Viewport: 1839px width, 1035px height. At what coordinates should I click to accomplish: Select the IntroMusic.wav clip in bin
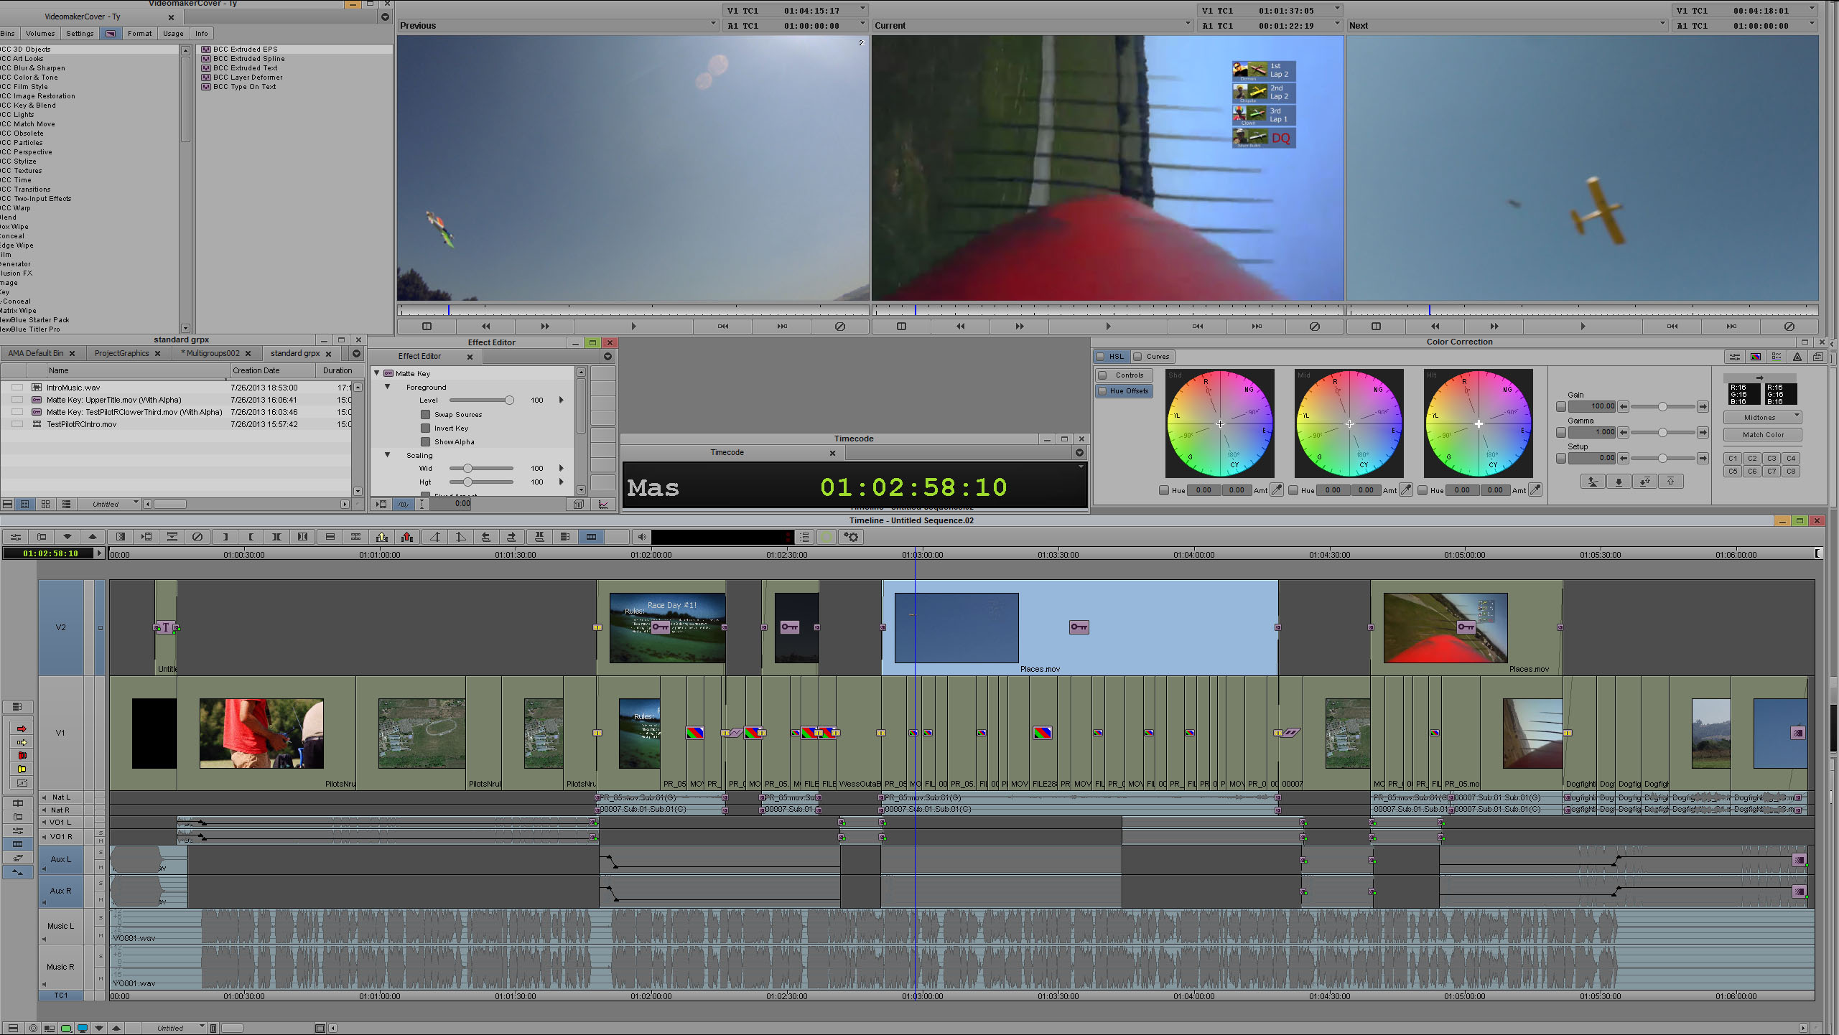(x=73, y=388)
